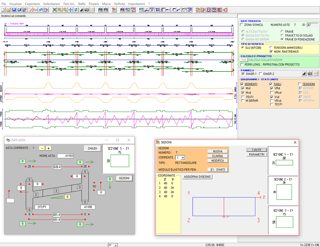Screen dimensions: 320x247
Task: Click the blue house icon with green arrow
Action: click(x=100, y=10)
